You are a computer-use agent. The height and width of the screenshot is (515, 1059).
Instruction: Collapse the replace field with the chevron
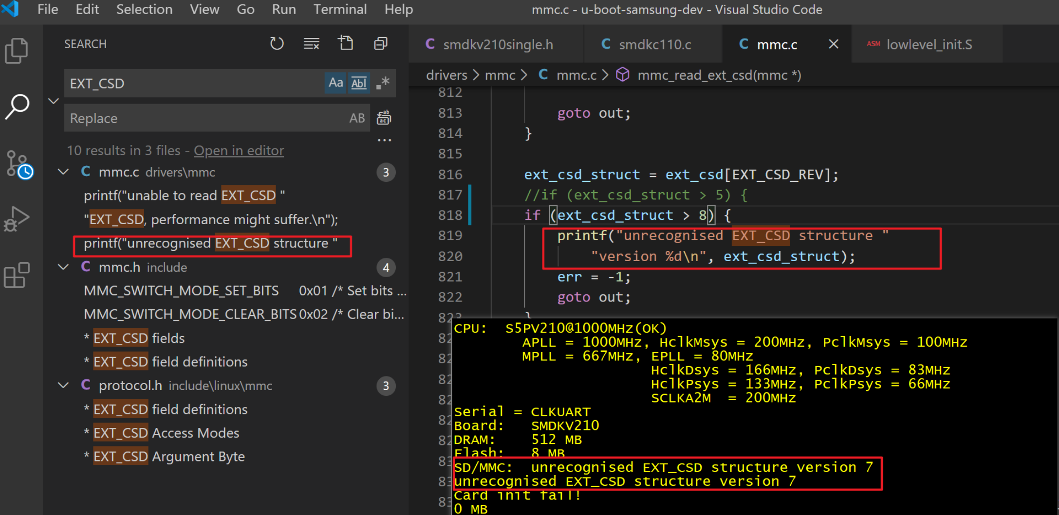(x=54, y=101)
